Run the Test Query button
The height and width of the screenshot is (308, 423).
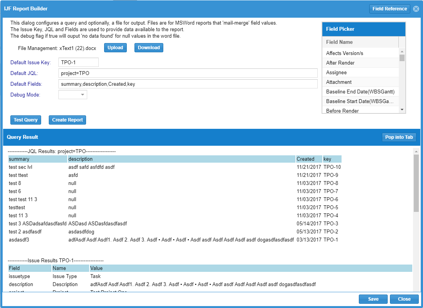pos(26,120)
